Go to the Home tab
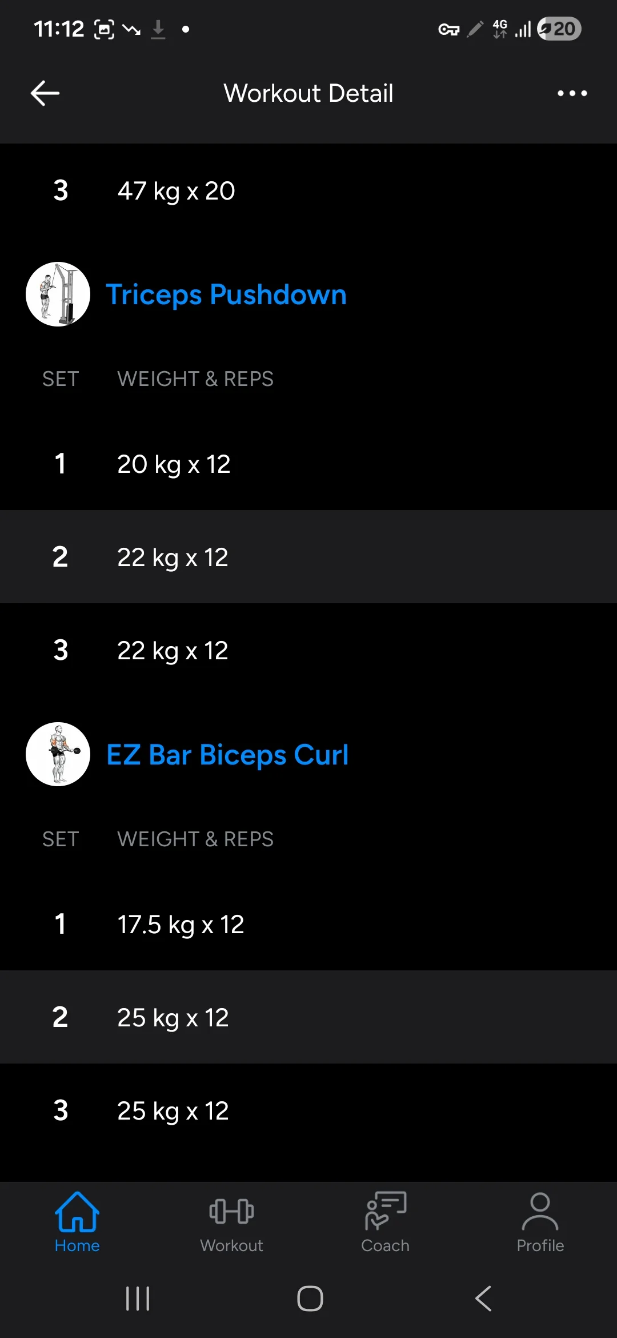The image size is (617, 1338). pyautogui.click(x=77, y=1222)
